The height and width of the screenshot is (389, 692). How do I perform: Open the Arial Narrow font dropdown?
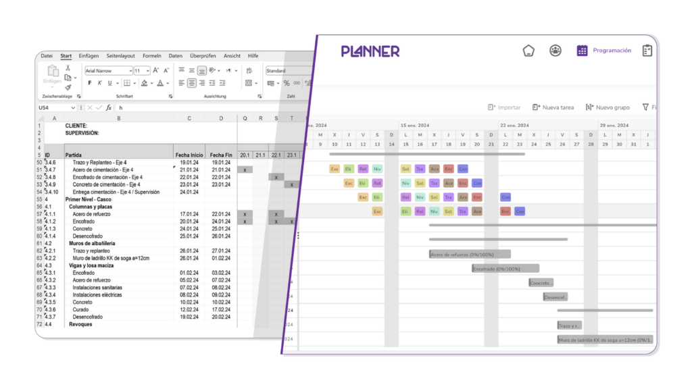(x=130, y=70)
